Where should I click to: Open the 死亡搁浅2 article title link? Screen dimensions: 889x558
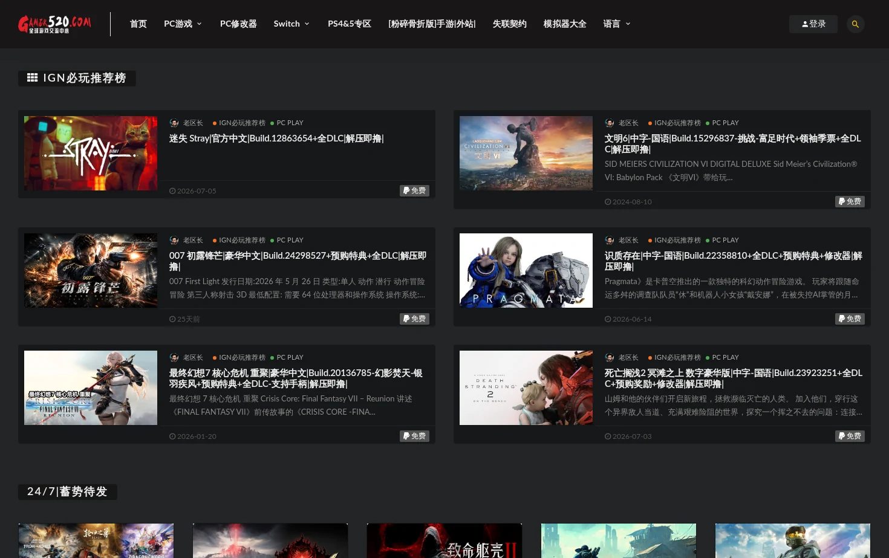pyautogui.click(x=734, y=378)
